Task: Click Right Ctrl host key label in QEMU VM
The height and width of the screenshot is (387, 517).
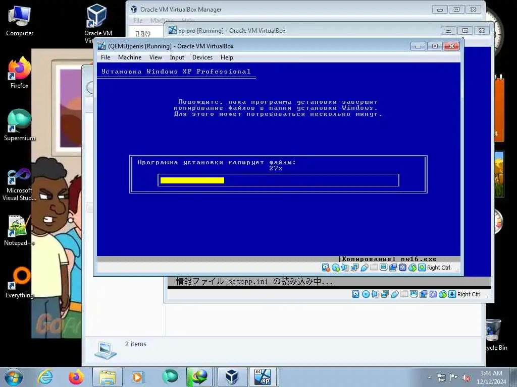Action: [x=439, y=268]
